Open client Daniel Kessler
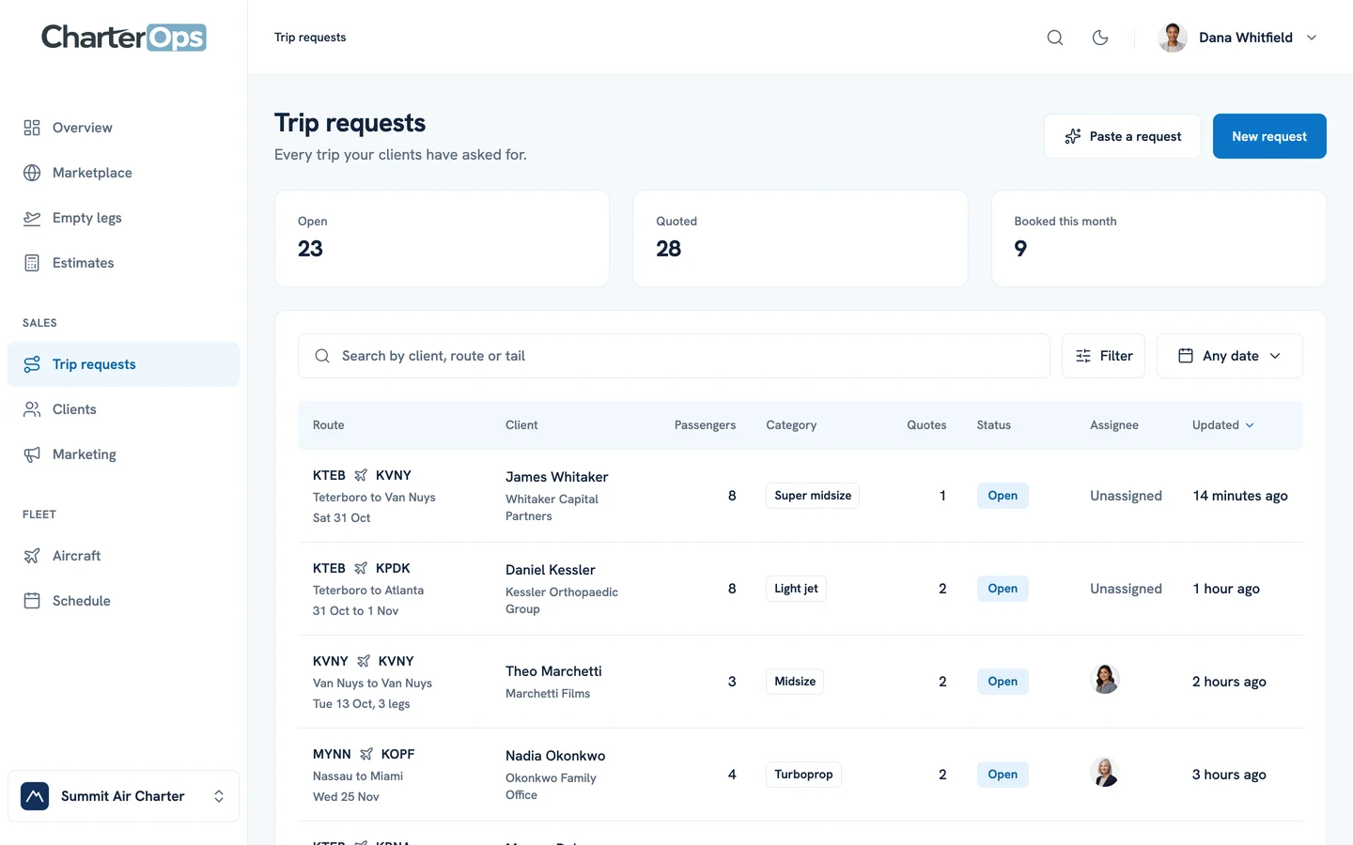1353x845 pixels. click(x=551, y=570)
